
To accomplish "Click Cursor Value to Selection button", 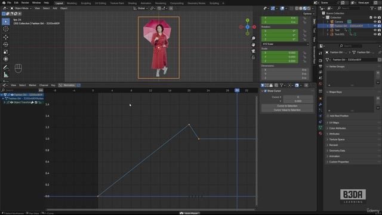I will 287,110.
